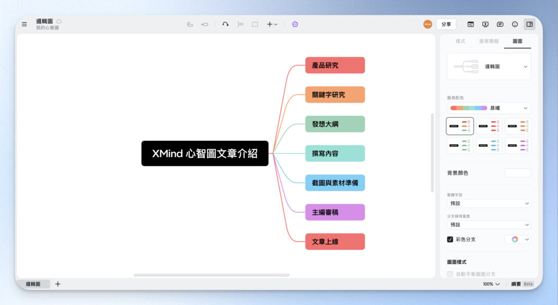Image resolution: width=558 pixels, height=305 pixels.
Task: Insert a relationship line
Action: click(x=226, y=24)
